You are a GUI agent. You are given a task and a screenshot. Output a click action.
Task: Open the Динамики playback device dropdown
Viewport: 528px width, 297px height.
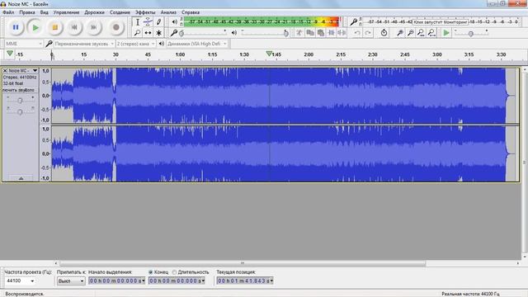tap(197, 44)
